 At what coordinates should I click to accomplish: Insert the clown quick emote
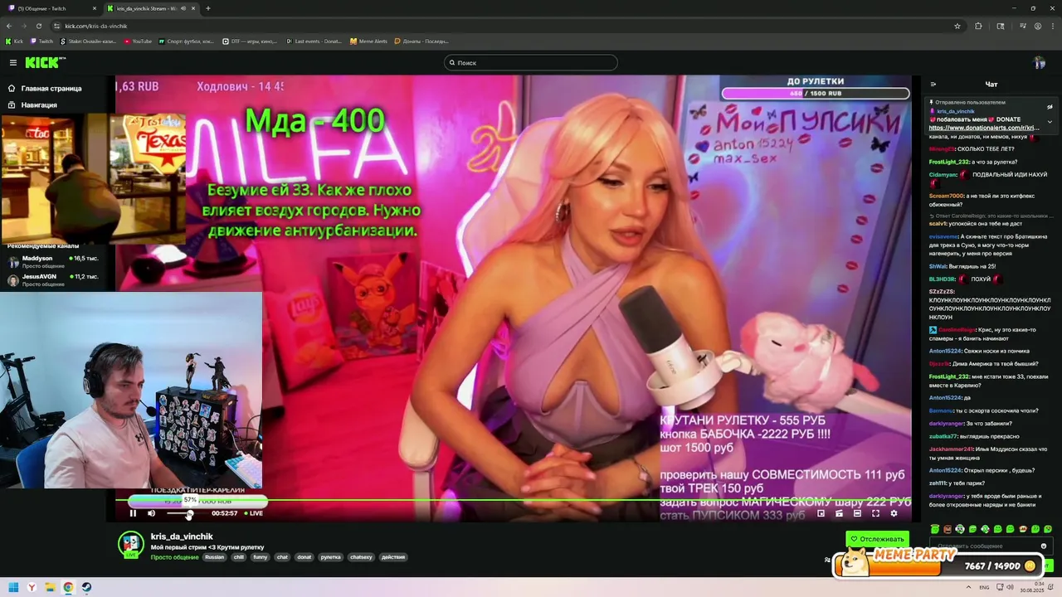pyautogui.click(x=960, y=529)
